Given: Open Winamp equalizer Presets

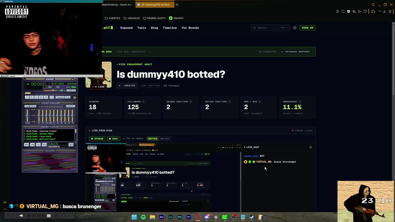Looking at the screenshot, I should click(x=71, y=106).
